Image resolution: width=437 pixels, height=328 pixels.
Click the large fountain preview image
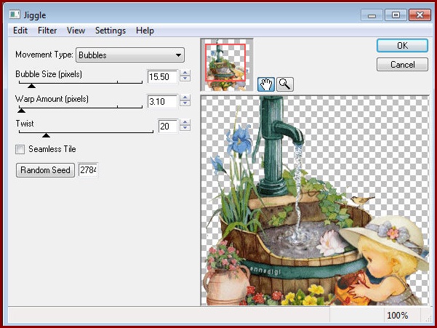click(x=315, y=201)
